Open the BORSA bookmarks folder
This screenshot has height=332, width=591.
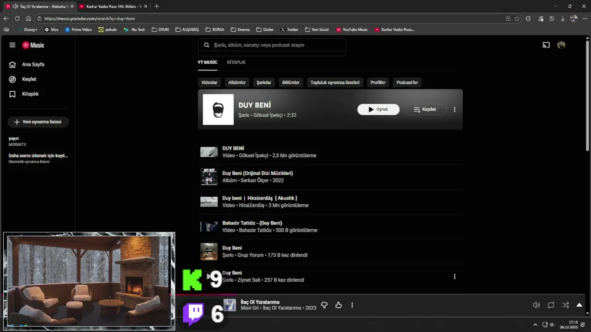(x=215, y=30)
